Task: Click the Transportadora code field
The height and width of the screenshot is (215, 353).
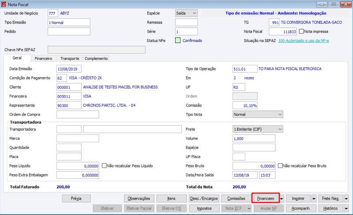Action: click(x=69, y=130)
